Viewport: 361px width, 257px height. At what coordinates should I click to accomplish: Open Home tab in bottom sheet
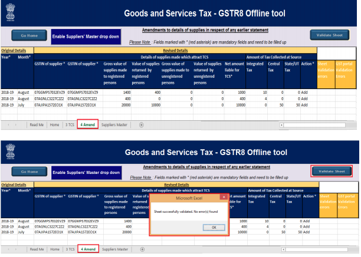55,249
